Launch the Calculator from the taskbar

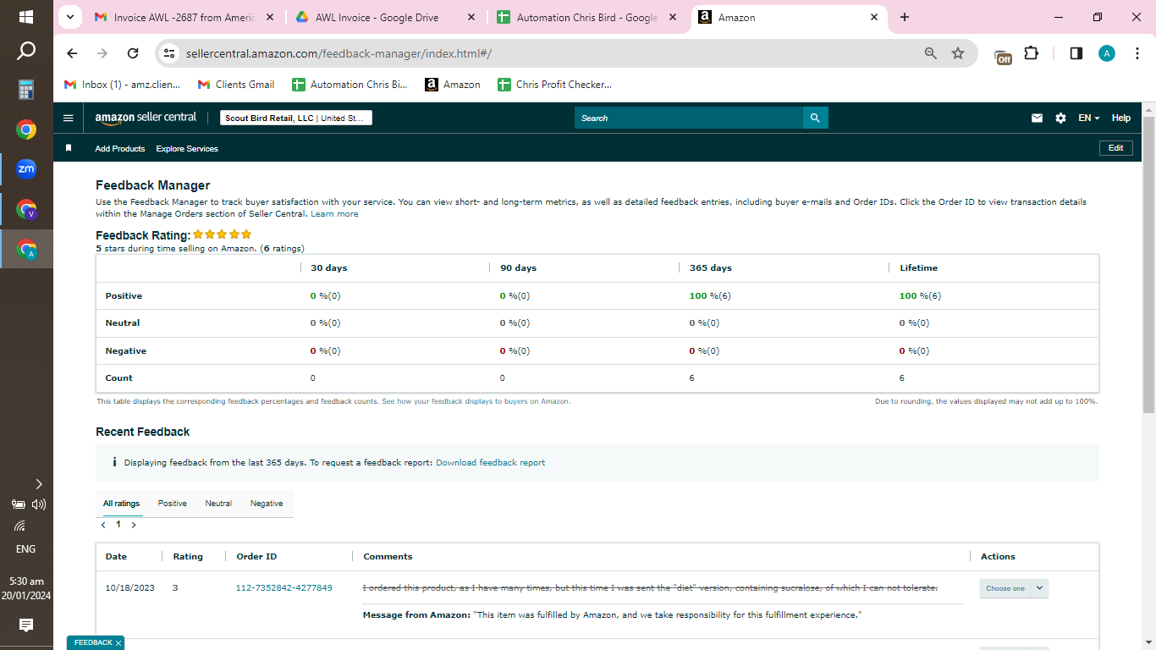[x=26, y=90]
